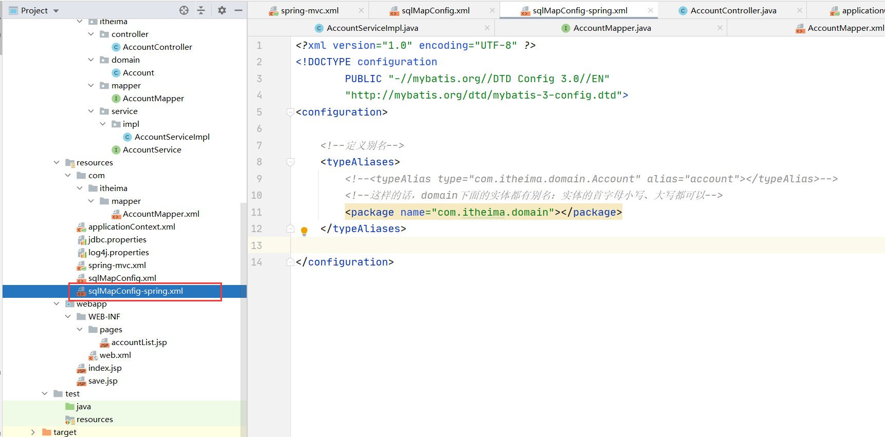Close the AccountMapper.java tab
Viewport: 885px width, 437px height.
720,28
